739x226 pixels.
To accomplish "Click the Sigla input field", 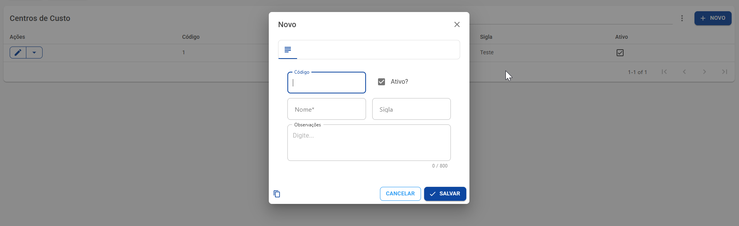I will click(411, 109).
